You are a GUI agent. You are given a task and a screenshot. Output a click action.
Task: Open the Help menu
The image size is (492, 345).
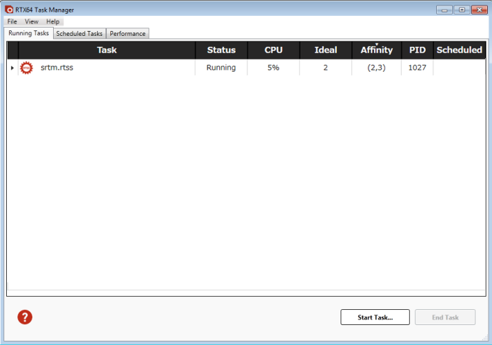(x=53, y=21)
